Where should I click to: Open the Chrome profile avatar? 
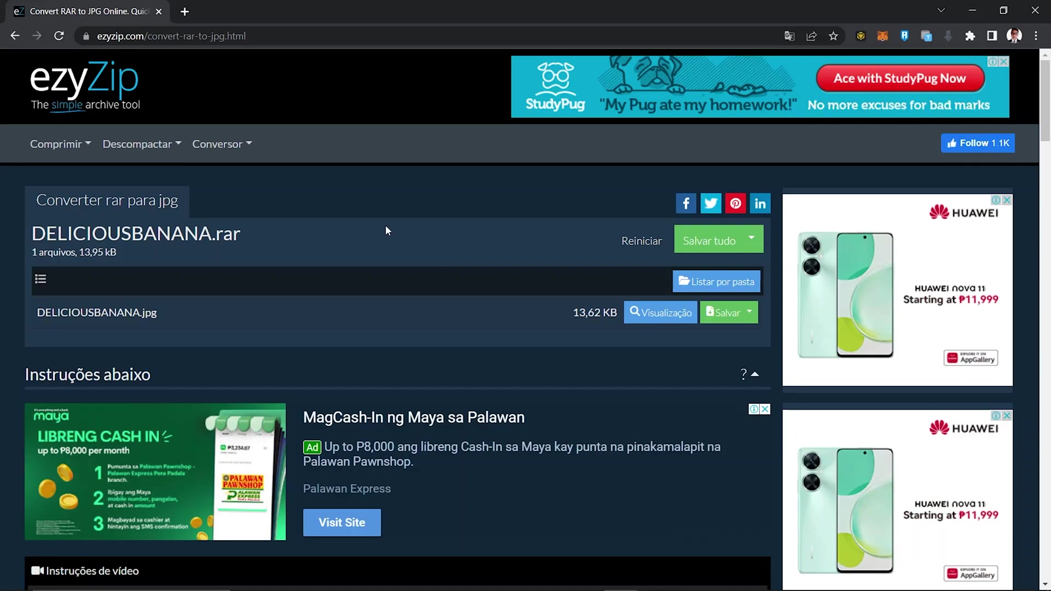click(x=1014, y=36)
